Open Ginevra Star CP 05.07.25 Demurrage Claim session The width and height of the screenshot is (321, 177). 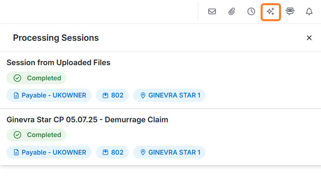tap(87, 119)
